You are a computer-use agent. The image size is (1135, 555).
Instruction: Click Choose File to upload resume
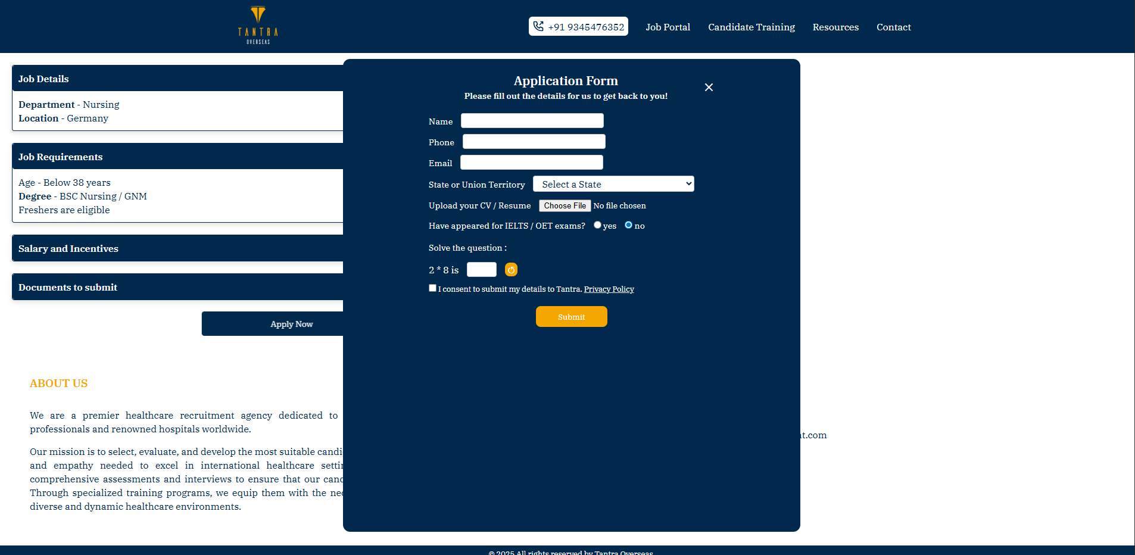click(565, 205)
